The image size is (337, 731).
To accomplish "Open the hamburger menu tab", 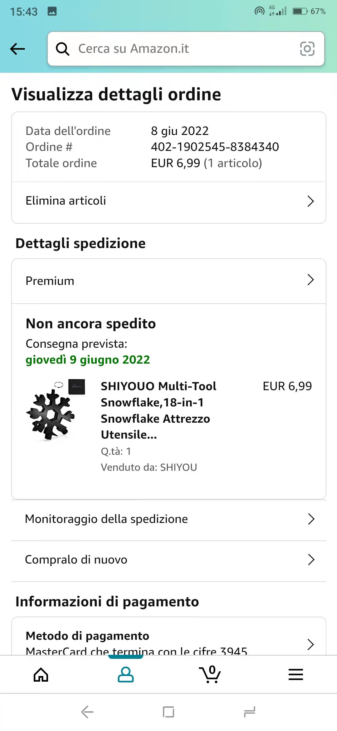I will coord(295,674).
